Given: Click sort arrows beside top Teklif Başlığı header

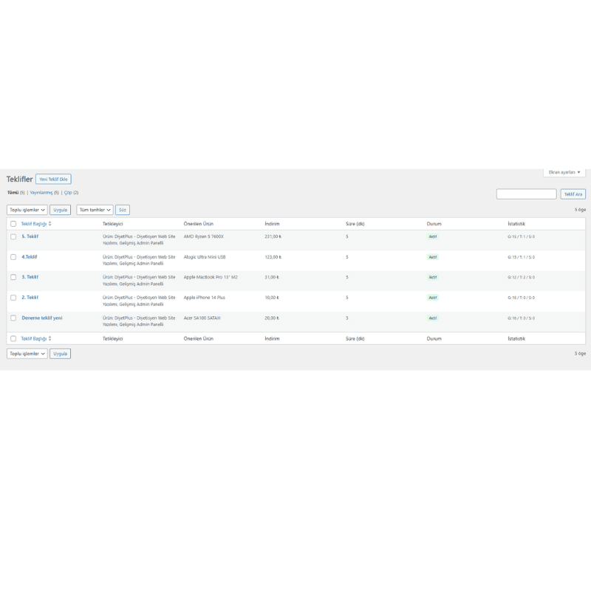Looking at the screenshot, I should [50, 223].
